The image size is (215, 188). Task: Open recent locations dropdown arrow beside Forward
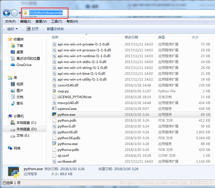(x=20, y=13)
